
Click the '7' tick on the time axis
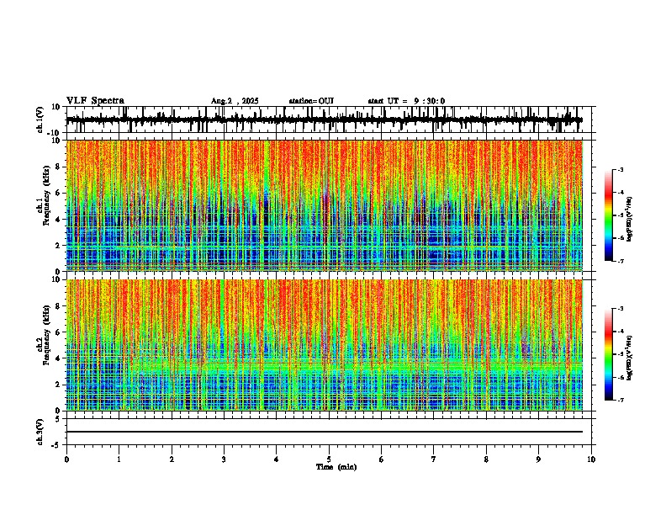coord(434,459)
